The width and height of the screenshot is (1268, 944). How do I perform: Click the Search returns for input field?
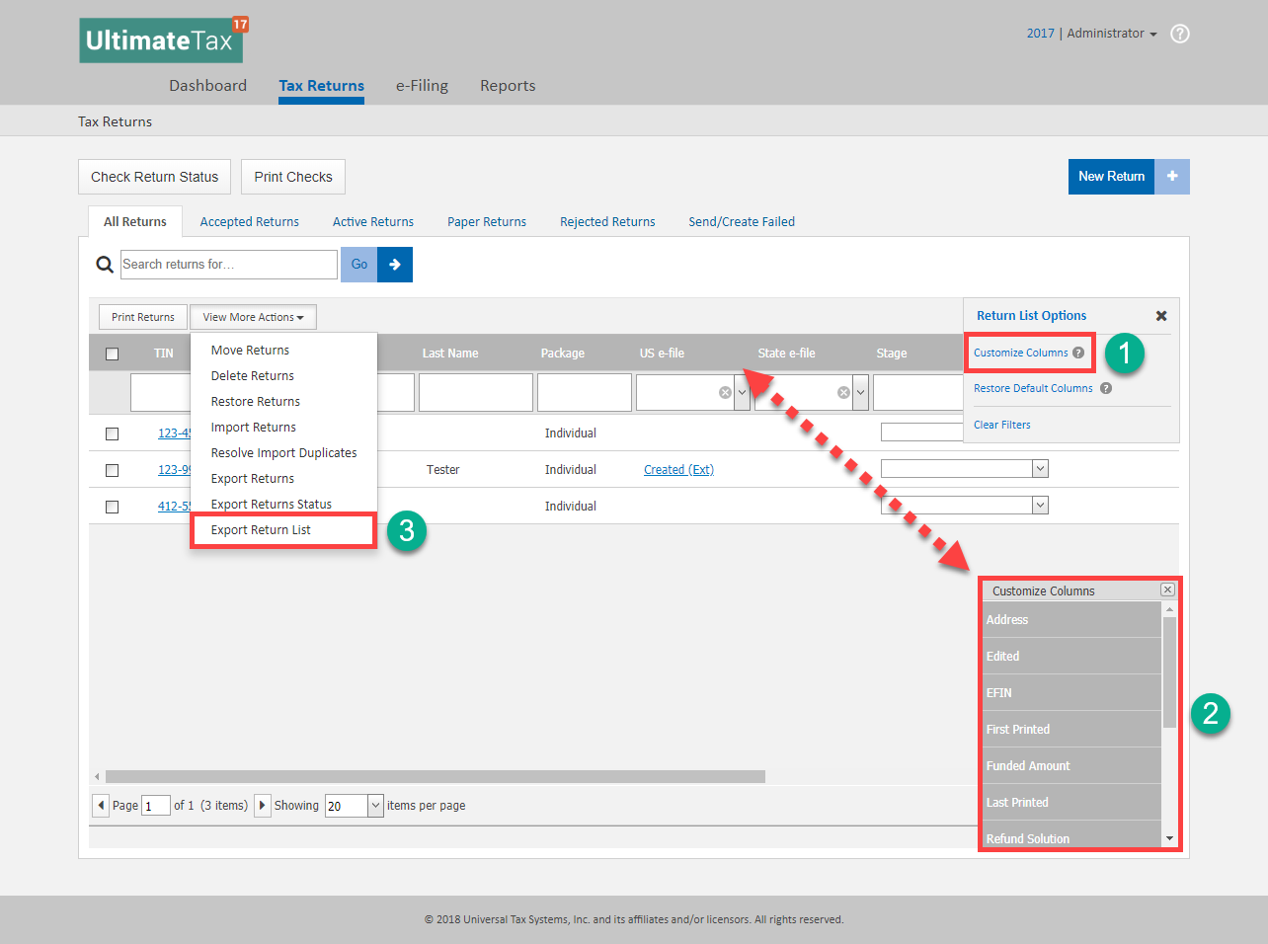click(x=229, y=265)
